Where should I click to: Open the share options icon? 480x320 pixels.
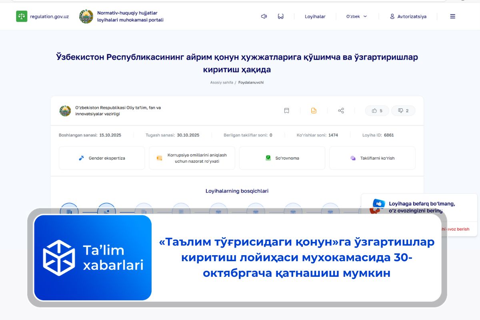pos(341,110)
